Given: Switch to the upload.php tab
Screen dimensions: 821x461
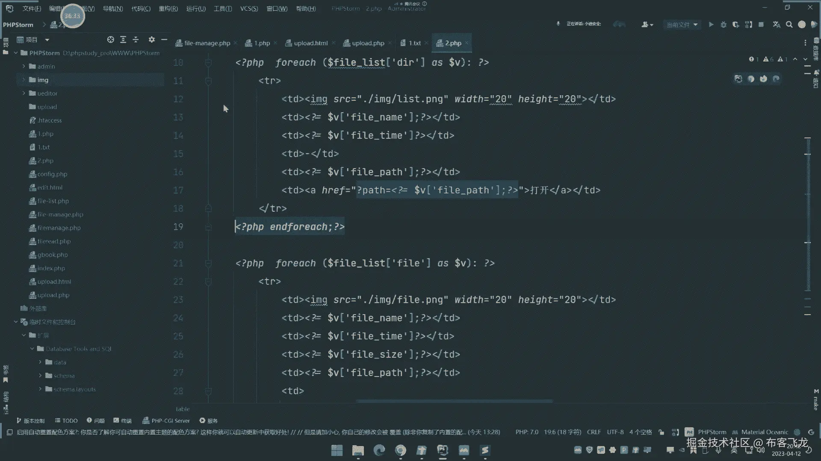Looking at the screenshot, I should (x=367, y=43).
